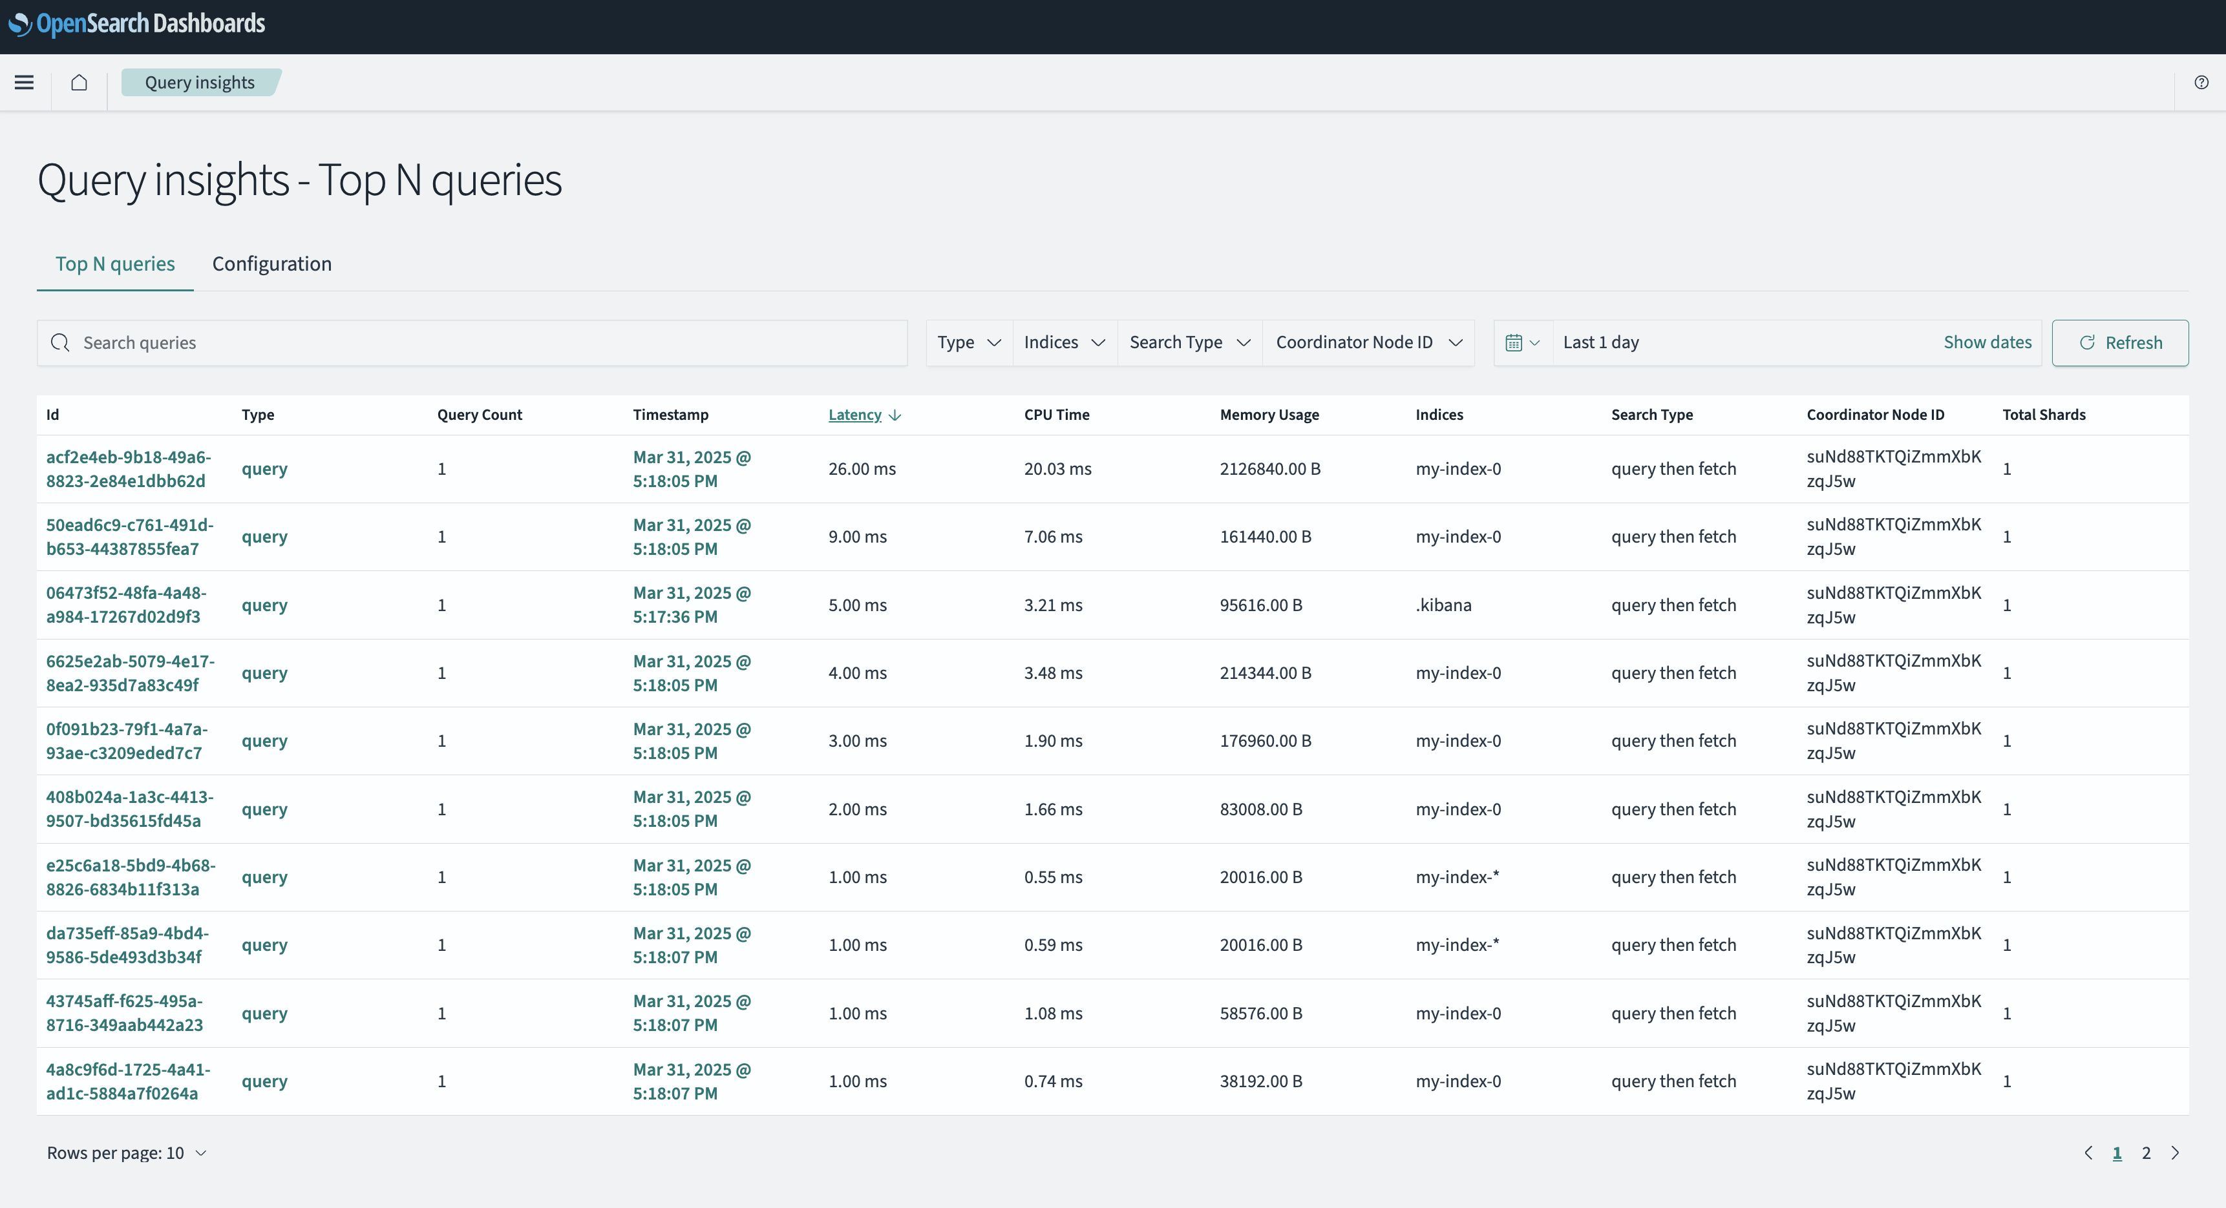Open query e25c6a18-5bd9-4b68-8826-6834b11f313a
Viewport: 2226px width, 1208px height.
pyautogui.click(x=131, y=877)
